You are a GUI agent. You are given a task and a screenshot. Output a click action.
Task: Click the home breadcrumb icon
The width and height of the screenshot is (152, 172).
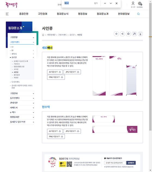pos(43,35)
